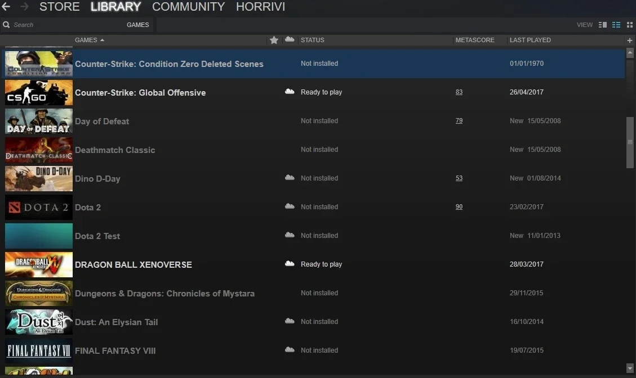The image size is (636, 378).
Task: Select the Dota 2 title text
Action: [x=88, y=208]
